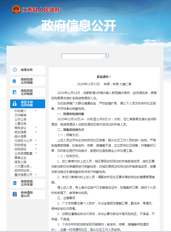
Task: Open the 国有企业 link
Action: pos(20,158)
